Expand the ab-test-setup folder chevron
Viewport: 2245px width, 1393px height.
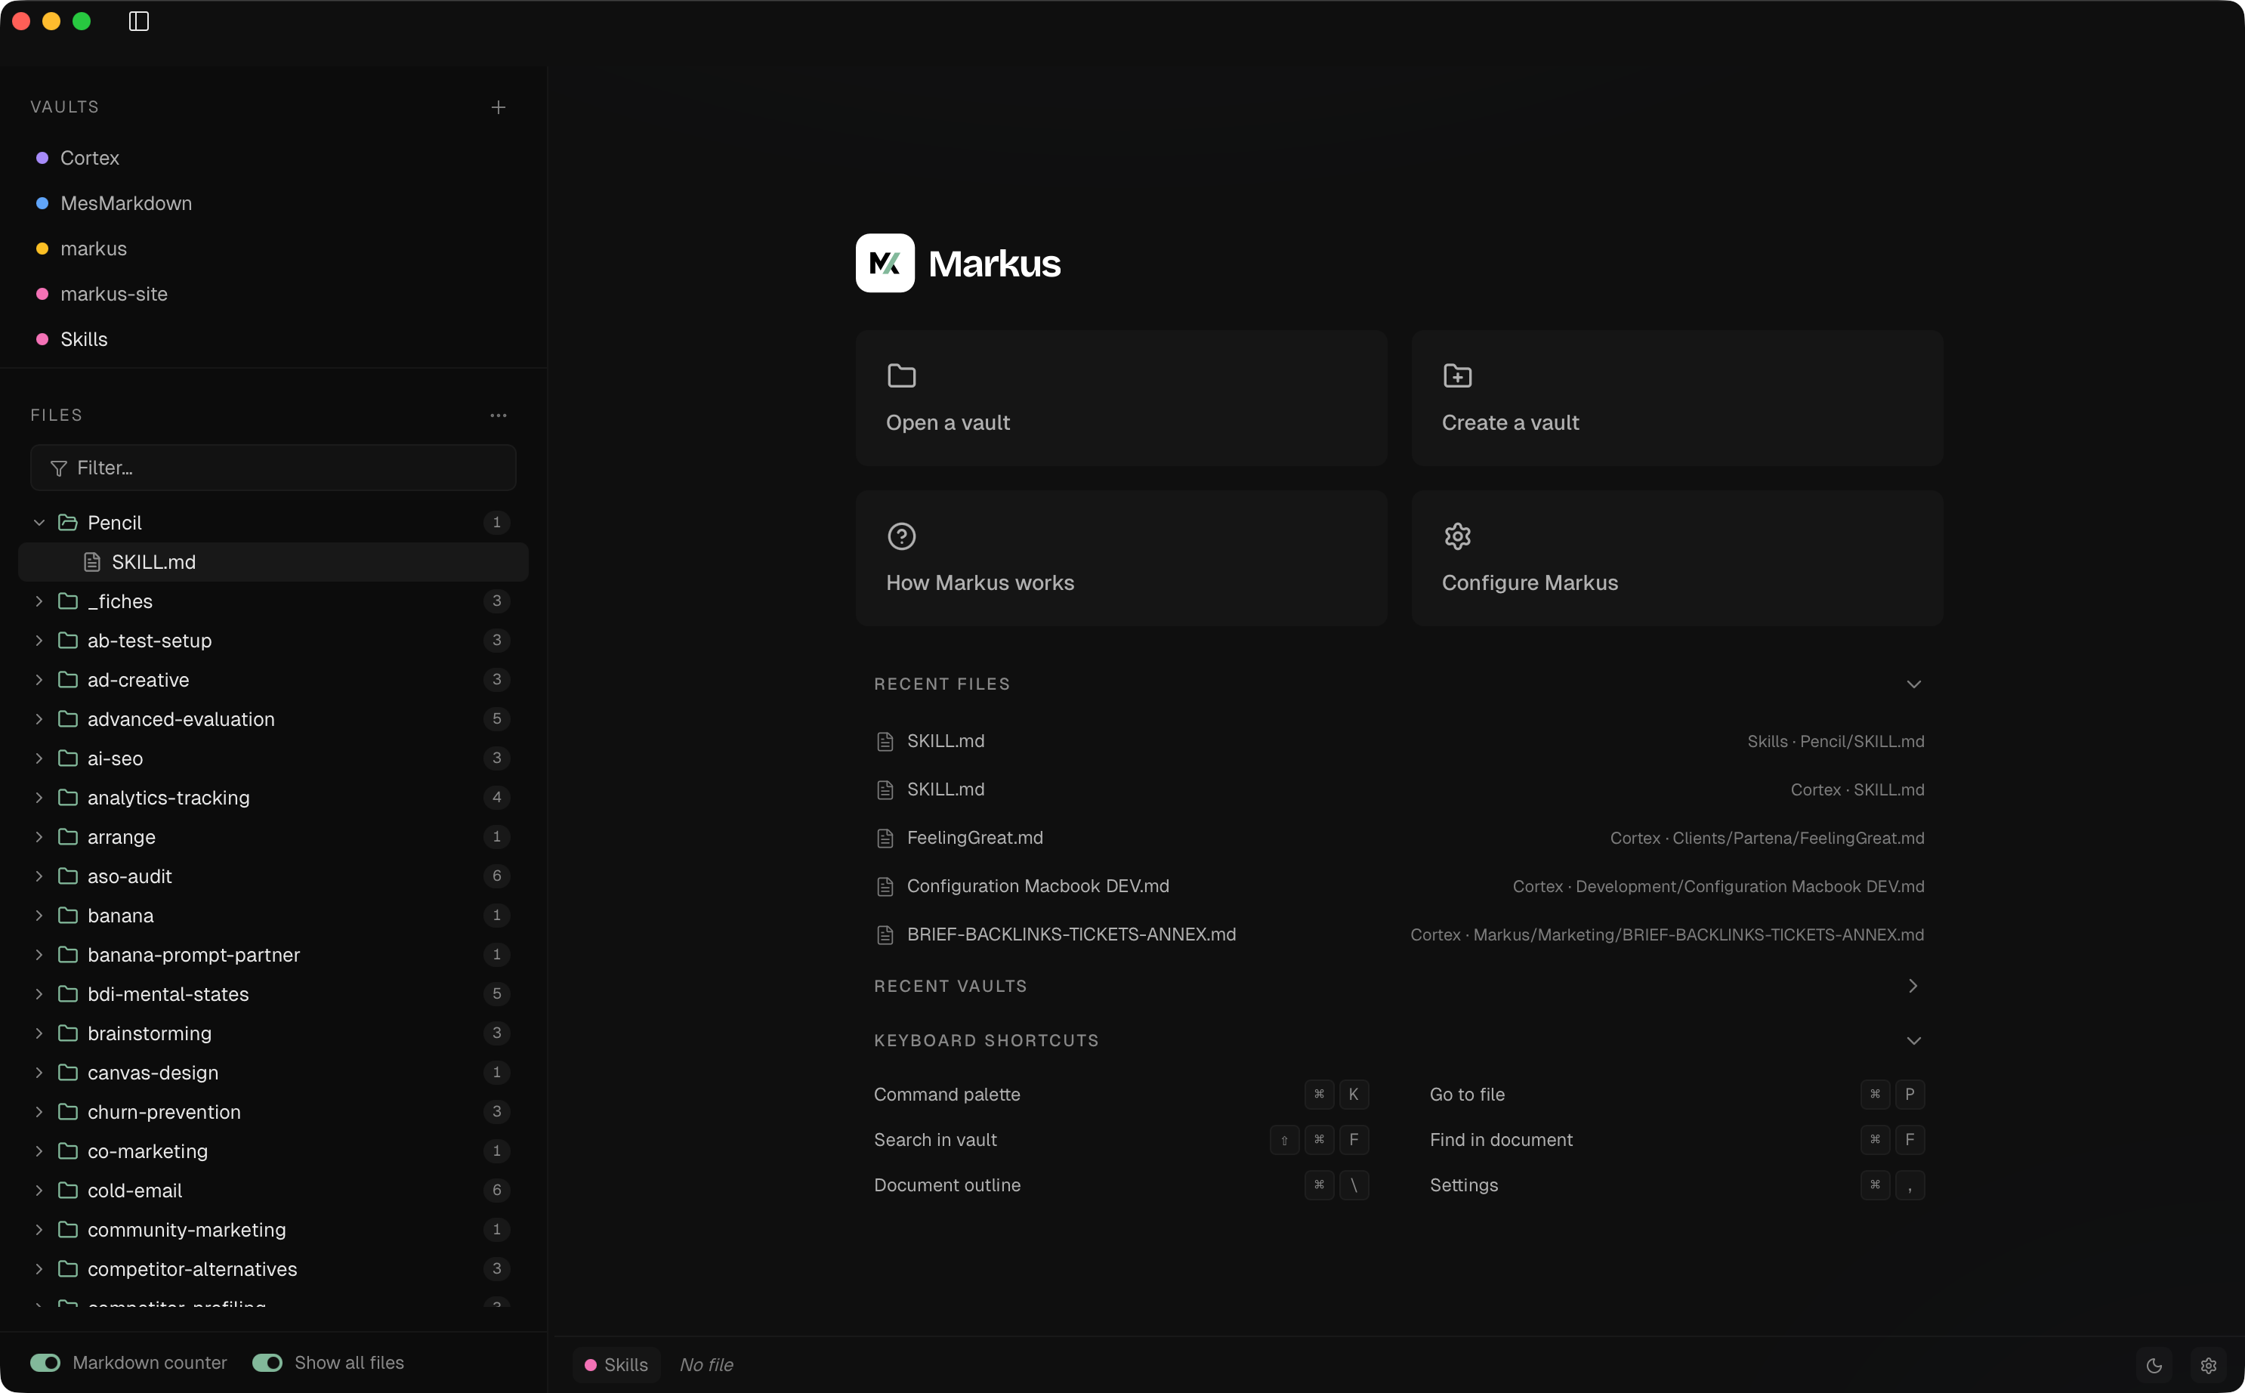coord(39,641)
